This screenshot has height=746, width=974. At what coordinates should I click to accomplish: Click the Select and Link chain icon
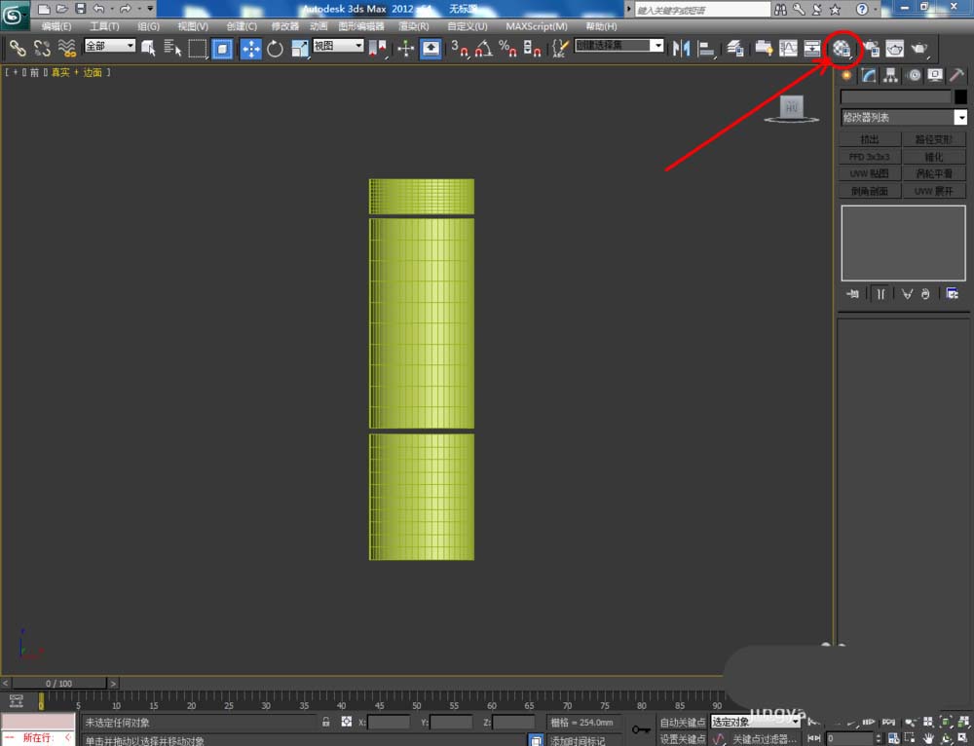click(x=18, y=48)
